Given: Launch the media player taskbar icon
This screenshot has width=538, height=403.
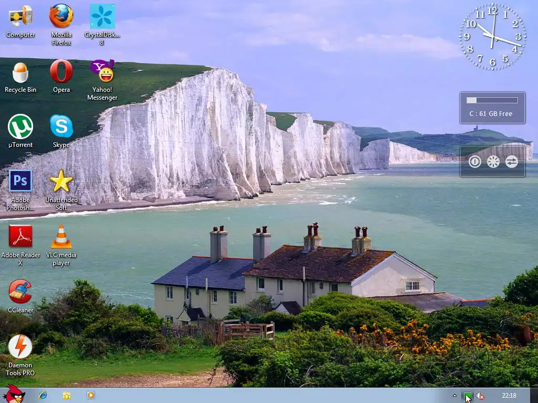Looking at the screenshot, I should [90, 395].
